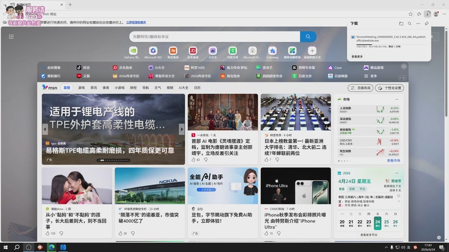Go to next slide in featured carousel
The image size is (449, 252).
pyautogui.click(x=181, y=129)
